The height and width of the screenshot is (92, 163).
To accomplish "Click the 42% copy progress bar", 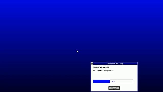I will coord(113,81).
